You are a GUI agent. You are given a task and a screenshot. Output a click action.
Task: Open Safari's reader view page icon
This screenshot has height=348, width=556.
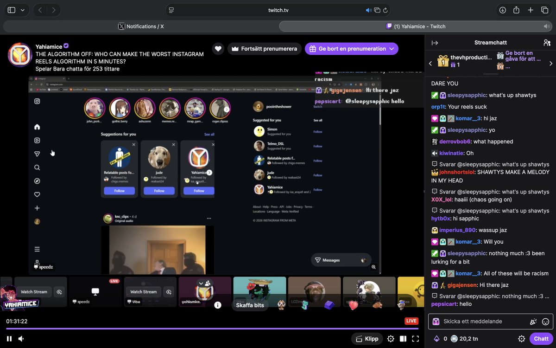pyautogui.click(x=171, y=10)
